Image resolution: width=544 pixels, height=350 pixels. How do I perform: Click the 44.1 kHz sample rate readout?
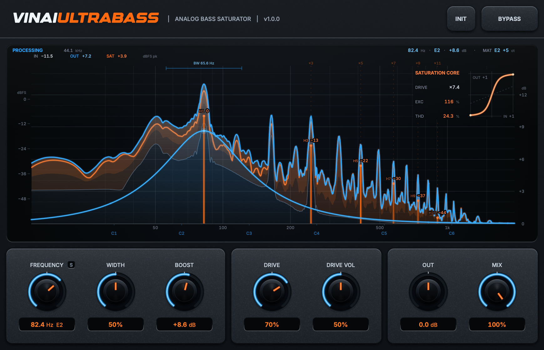tap(73, 50)
